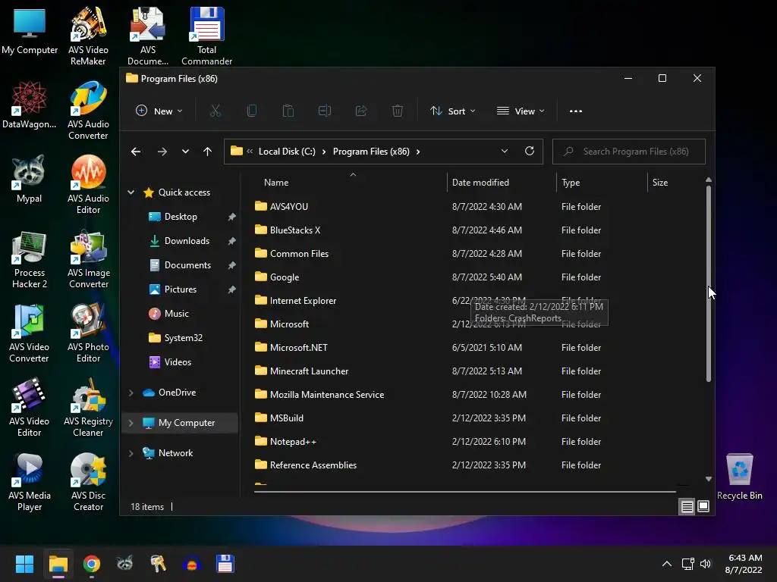Select the Minecraft Launcher folder
The height and width of the screenshot is (582, 777).
[309, 371]
